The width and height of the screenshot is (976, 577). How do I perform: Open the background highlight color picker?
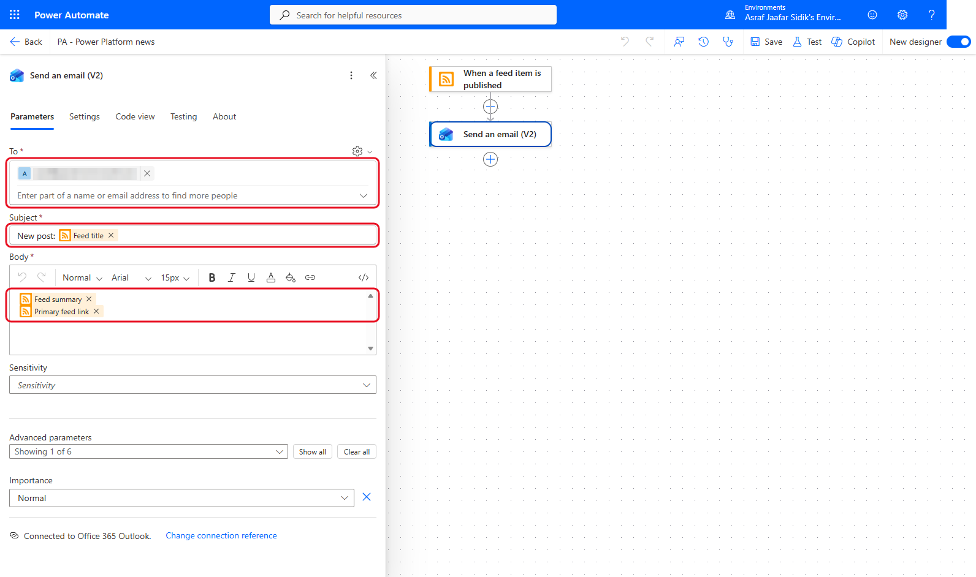point(291,277)
